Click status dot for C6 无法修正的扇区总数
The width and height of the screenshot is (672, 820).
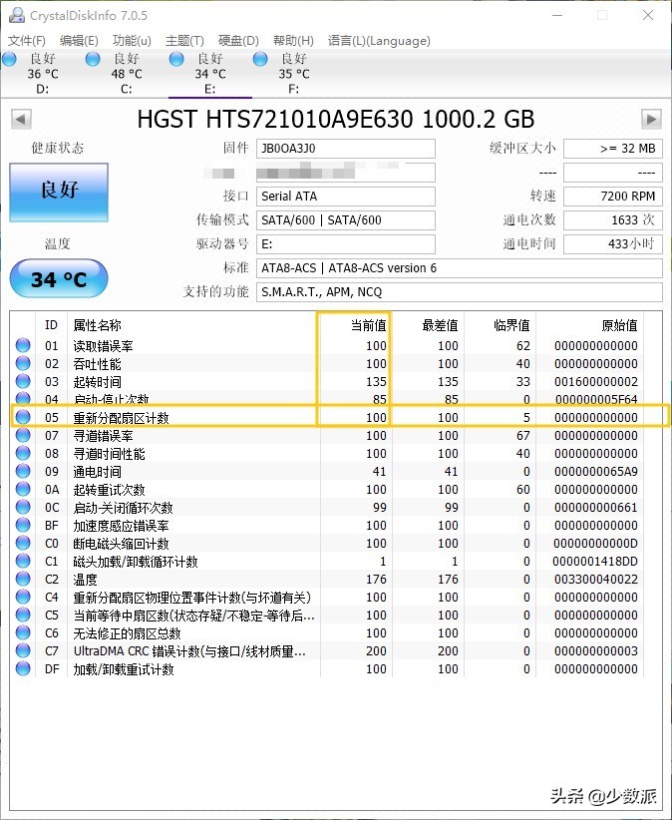(x=23, y=632)
